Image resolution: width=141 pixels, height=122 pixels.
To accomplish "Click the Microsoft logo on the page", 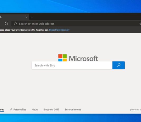I will tap(78, 58).
